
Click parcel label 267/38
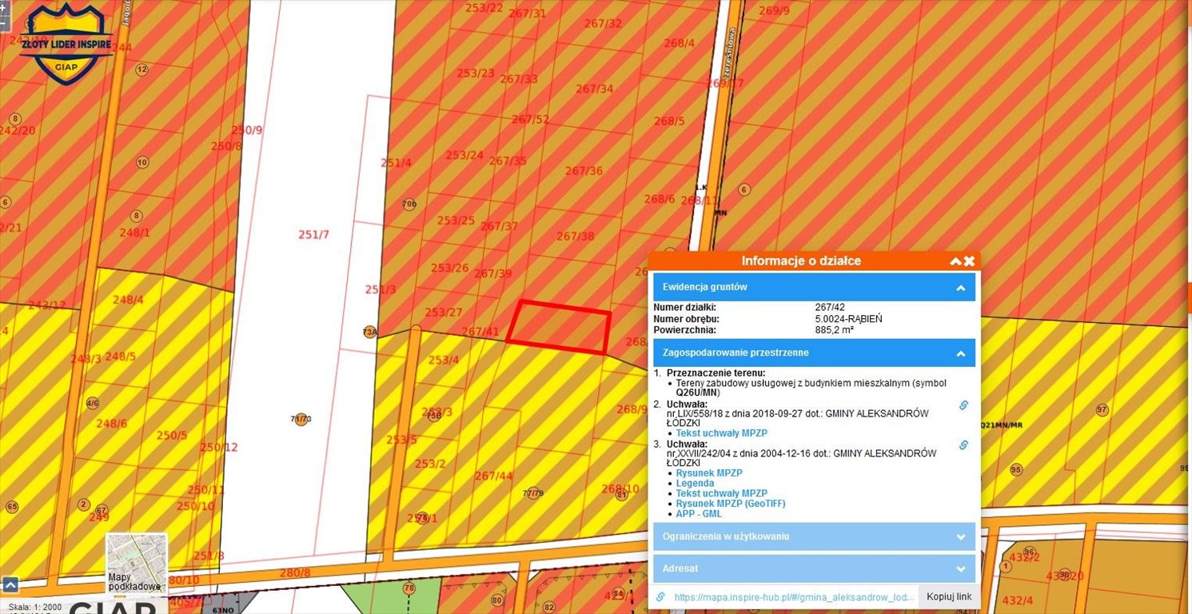[x=576, y=237]
